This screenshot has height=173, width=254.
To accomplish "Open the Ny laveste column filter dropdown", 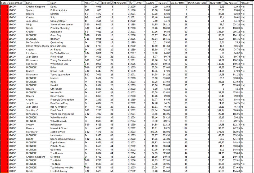I will click(x=223, y=3).
